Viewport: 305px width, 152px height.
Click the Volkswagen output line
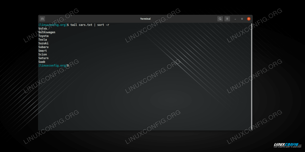pos(47,32)
